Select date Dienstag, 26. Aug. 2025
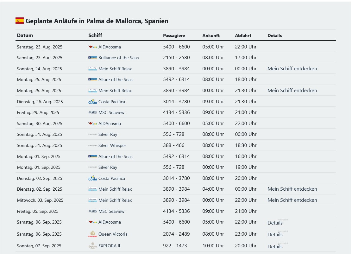The width and height of the screenshot is (352, 254). click(40, 102)
